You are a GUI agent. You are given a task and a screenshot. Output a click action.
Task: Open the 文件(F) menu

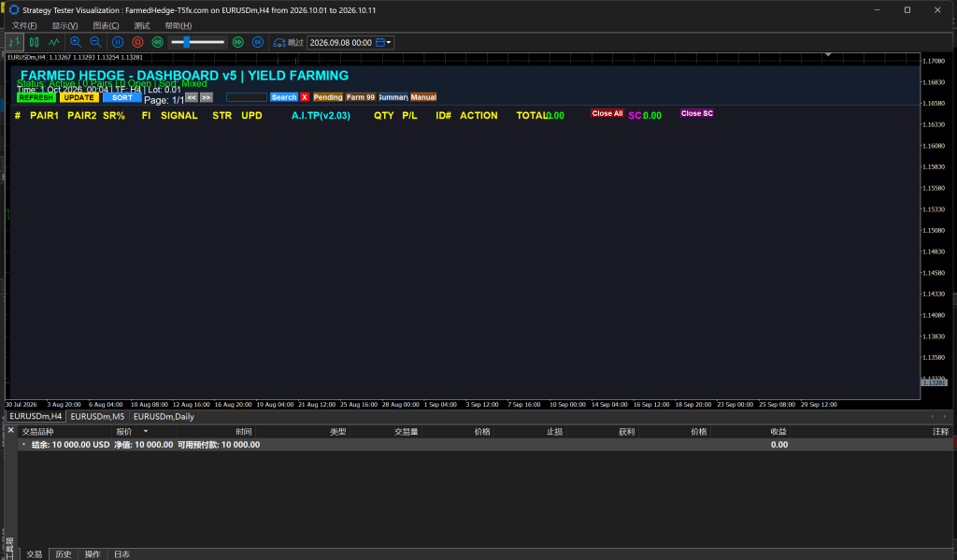click(x=24, y=25)
